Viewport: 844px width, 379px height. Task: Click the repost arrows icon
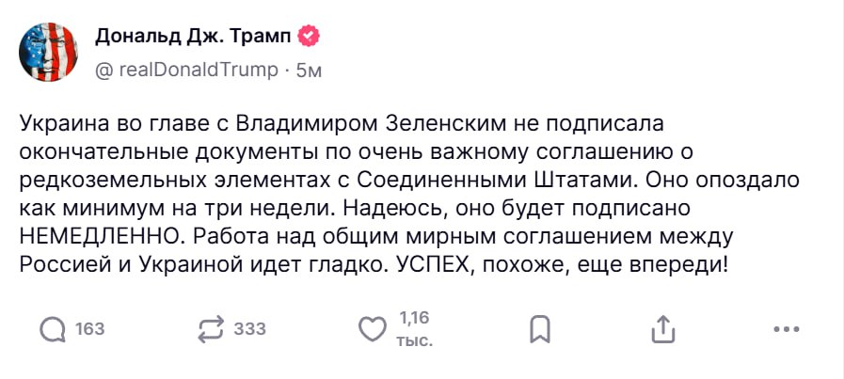coord(210,328)
